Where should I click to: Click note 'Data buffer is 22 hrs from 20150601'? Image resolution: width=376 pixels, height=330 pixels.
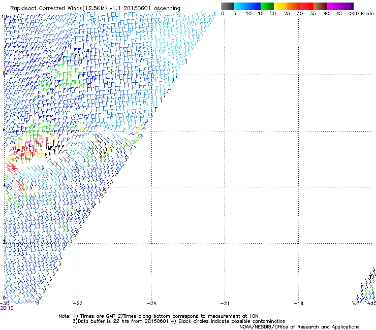point(123,321)
